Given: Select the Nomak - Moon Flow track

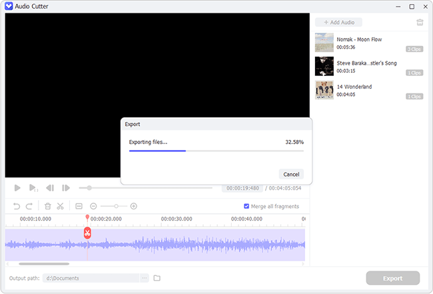Looking at the screenshot, I should (x=369, y=43).
